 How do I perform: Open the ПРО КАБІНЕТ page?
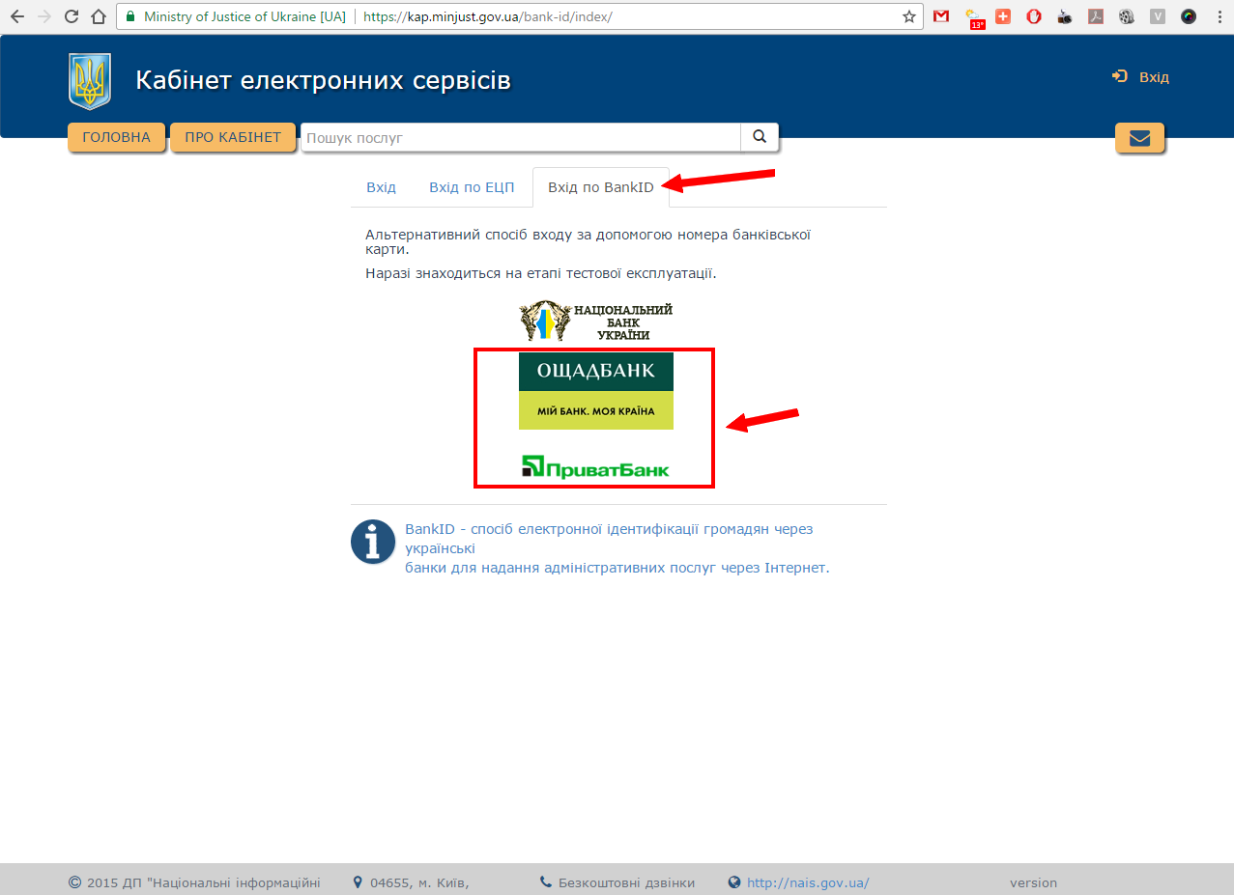[x=233, y=137]
